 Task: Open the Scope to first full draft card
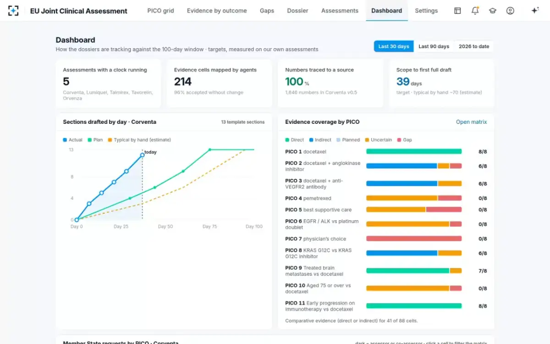point(442,83)
